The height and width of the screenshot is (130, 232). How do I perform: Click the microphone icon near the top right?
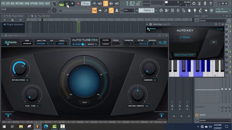(205, 3)
